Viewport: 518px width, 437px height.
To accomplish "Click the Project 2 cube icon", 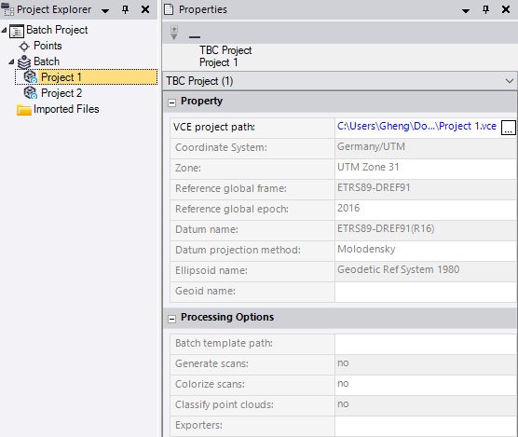I will pos(31,93).
